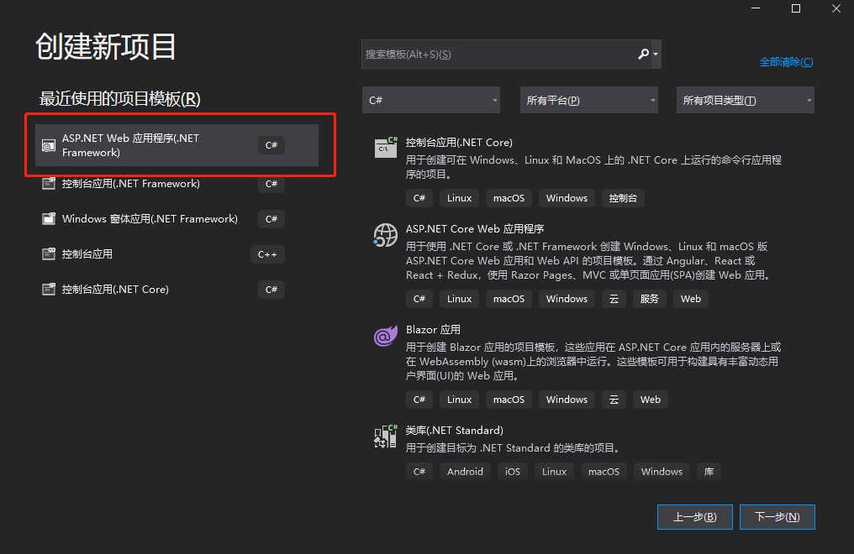Viewport: 854px width, 554px height.
Task: Select the C++ 控制台应用 recent template
Action: coord(177,253)
